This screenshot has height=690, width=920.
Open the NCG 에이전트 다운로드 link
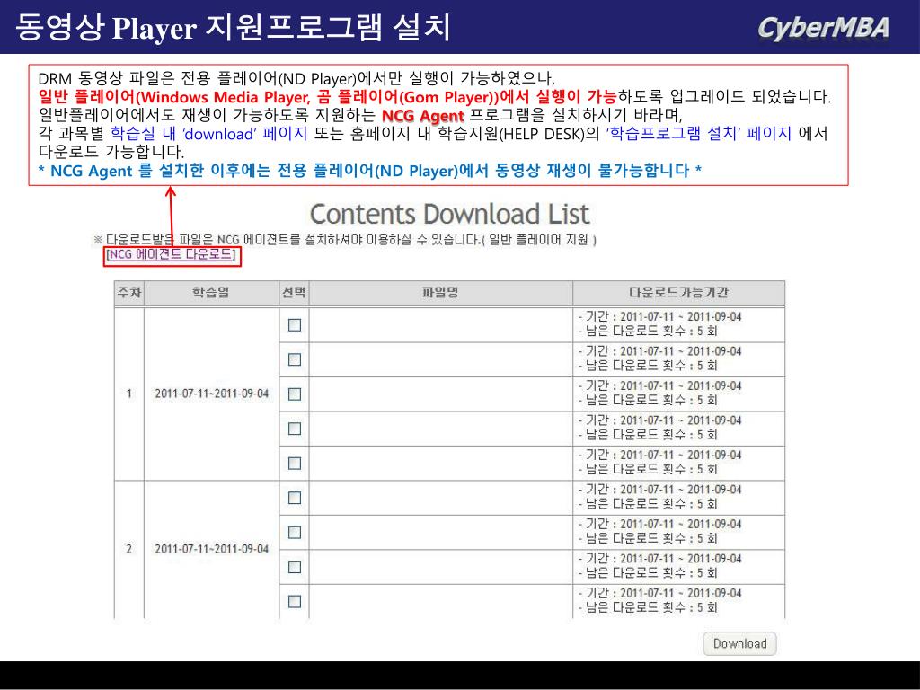(x=172, y=254)
